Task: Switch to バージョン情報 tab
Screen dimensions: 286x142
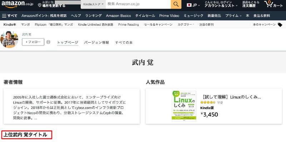Action: [97, 42]
